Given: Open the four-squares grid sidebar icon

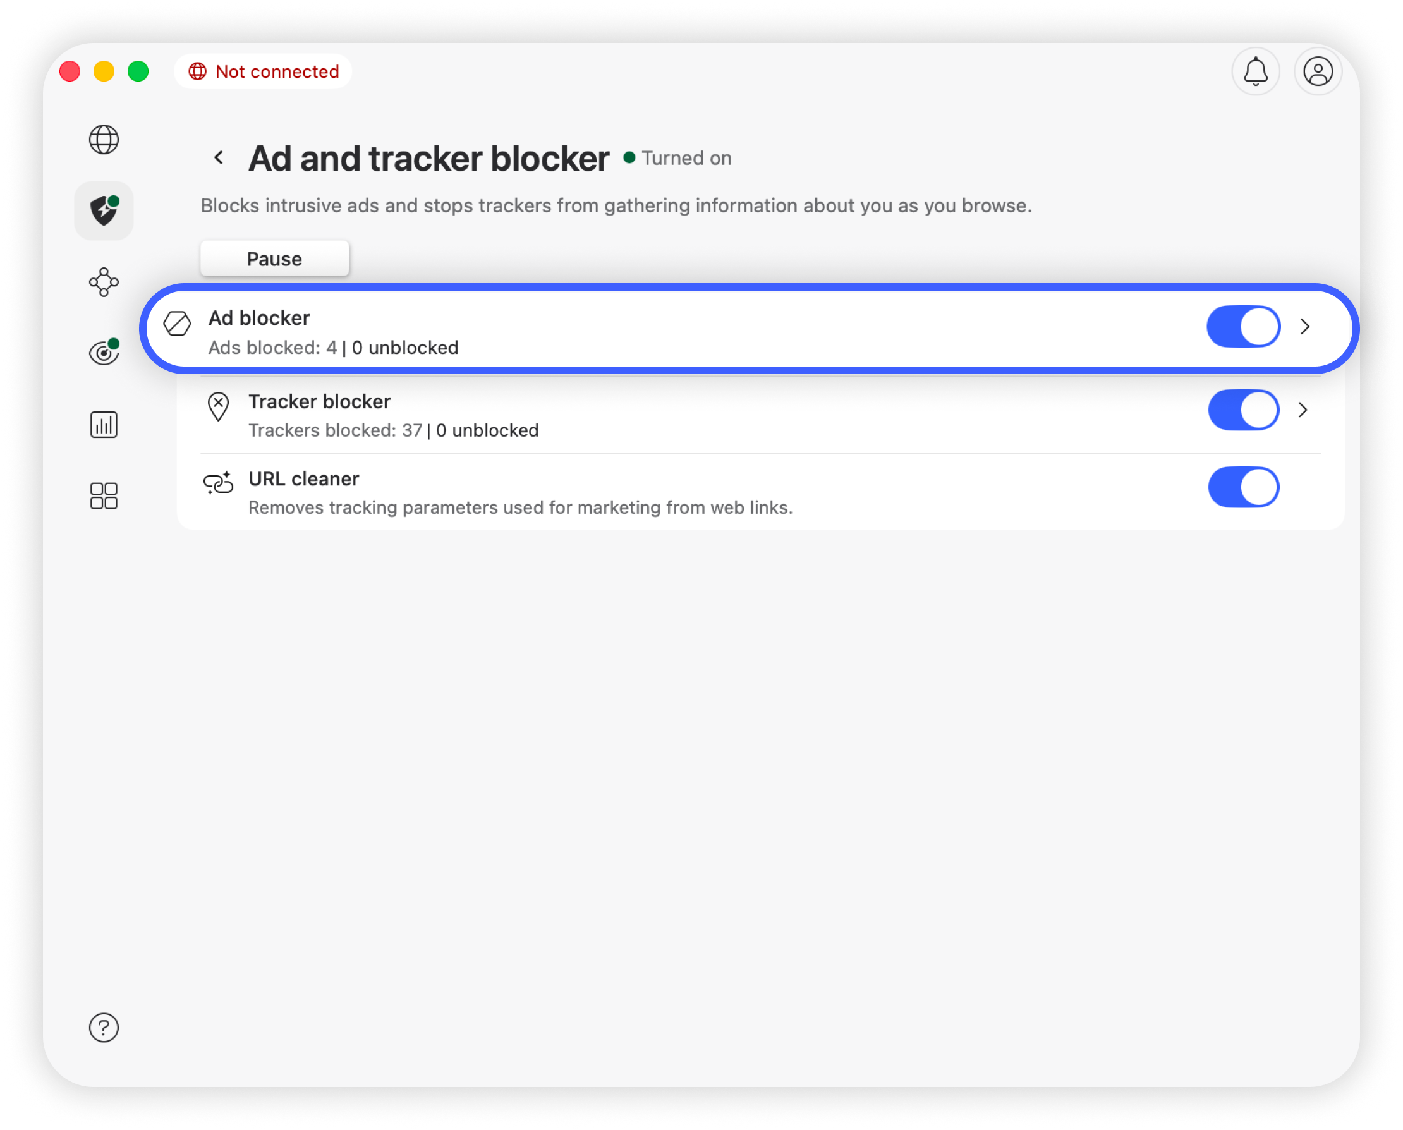Looking at the screenshot, I should [104, 496].
